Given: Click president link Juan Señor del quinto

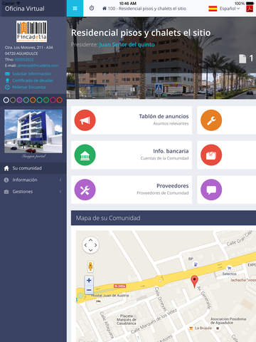Looking at the screenshot, I should click(127, 44).
